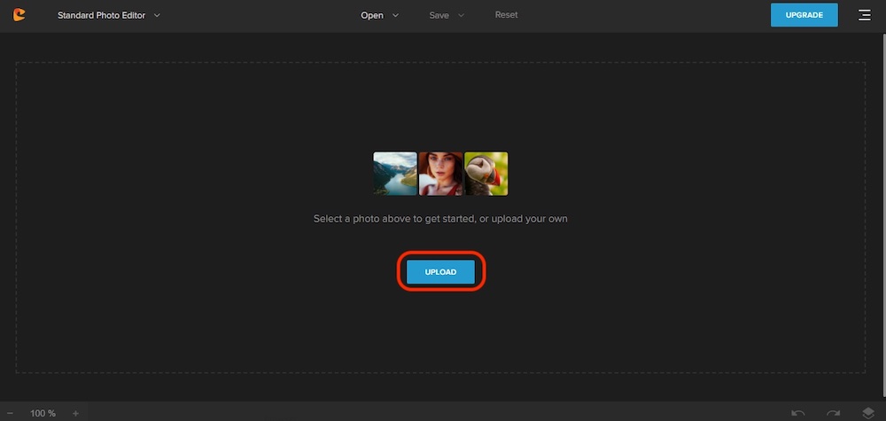
Task: Open the layers stack icon
Action: (868, 414)
